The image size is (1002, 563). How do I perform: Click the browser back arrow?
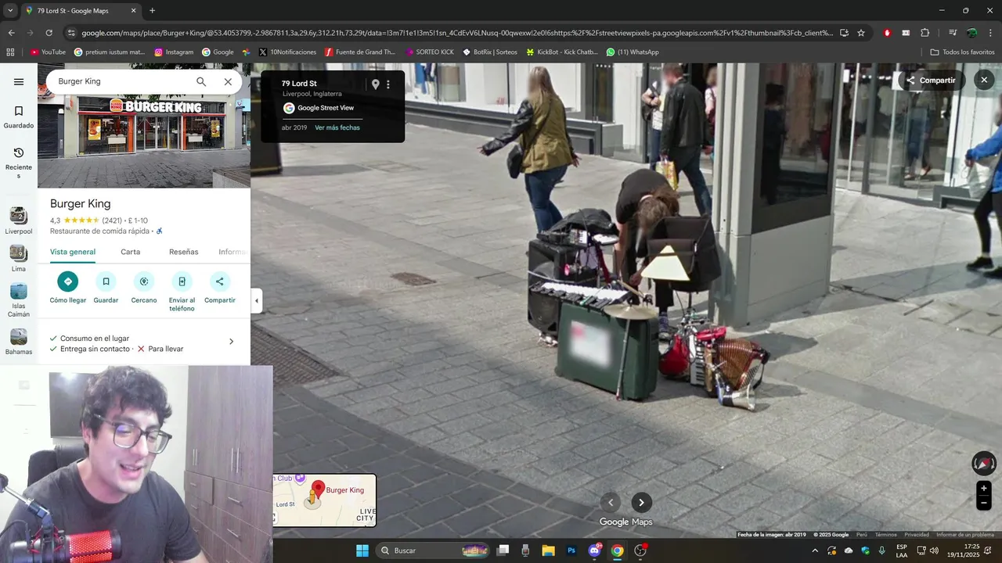click(11, 33)
